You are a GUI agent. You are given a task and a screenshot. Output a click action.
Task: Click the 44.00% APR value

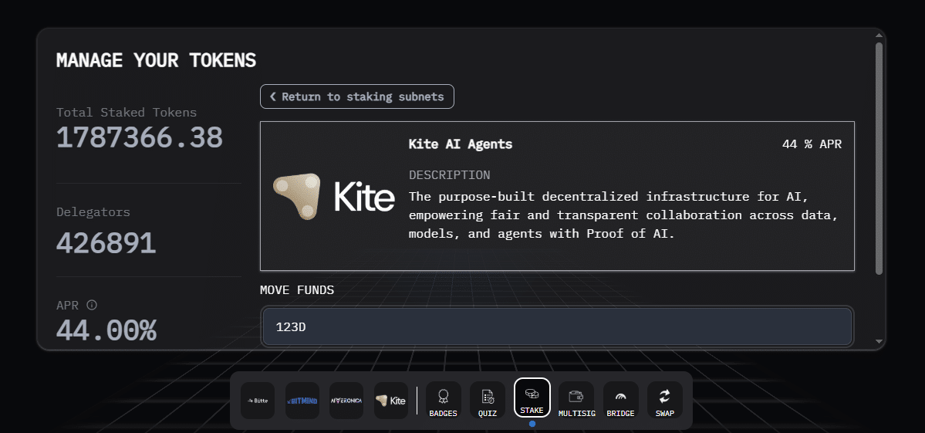coord(106,330)
